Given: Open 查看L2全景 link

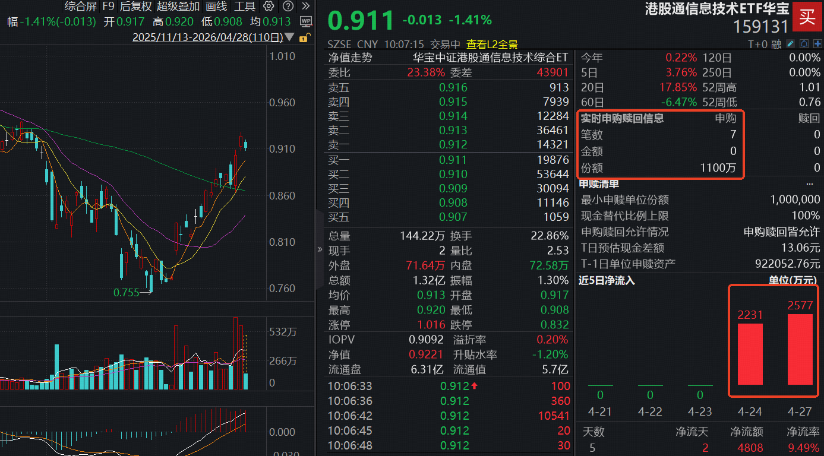Looking at the screenshot, I should (492, 44).
